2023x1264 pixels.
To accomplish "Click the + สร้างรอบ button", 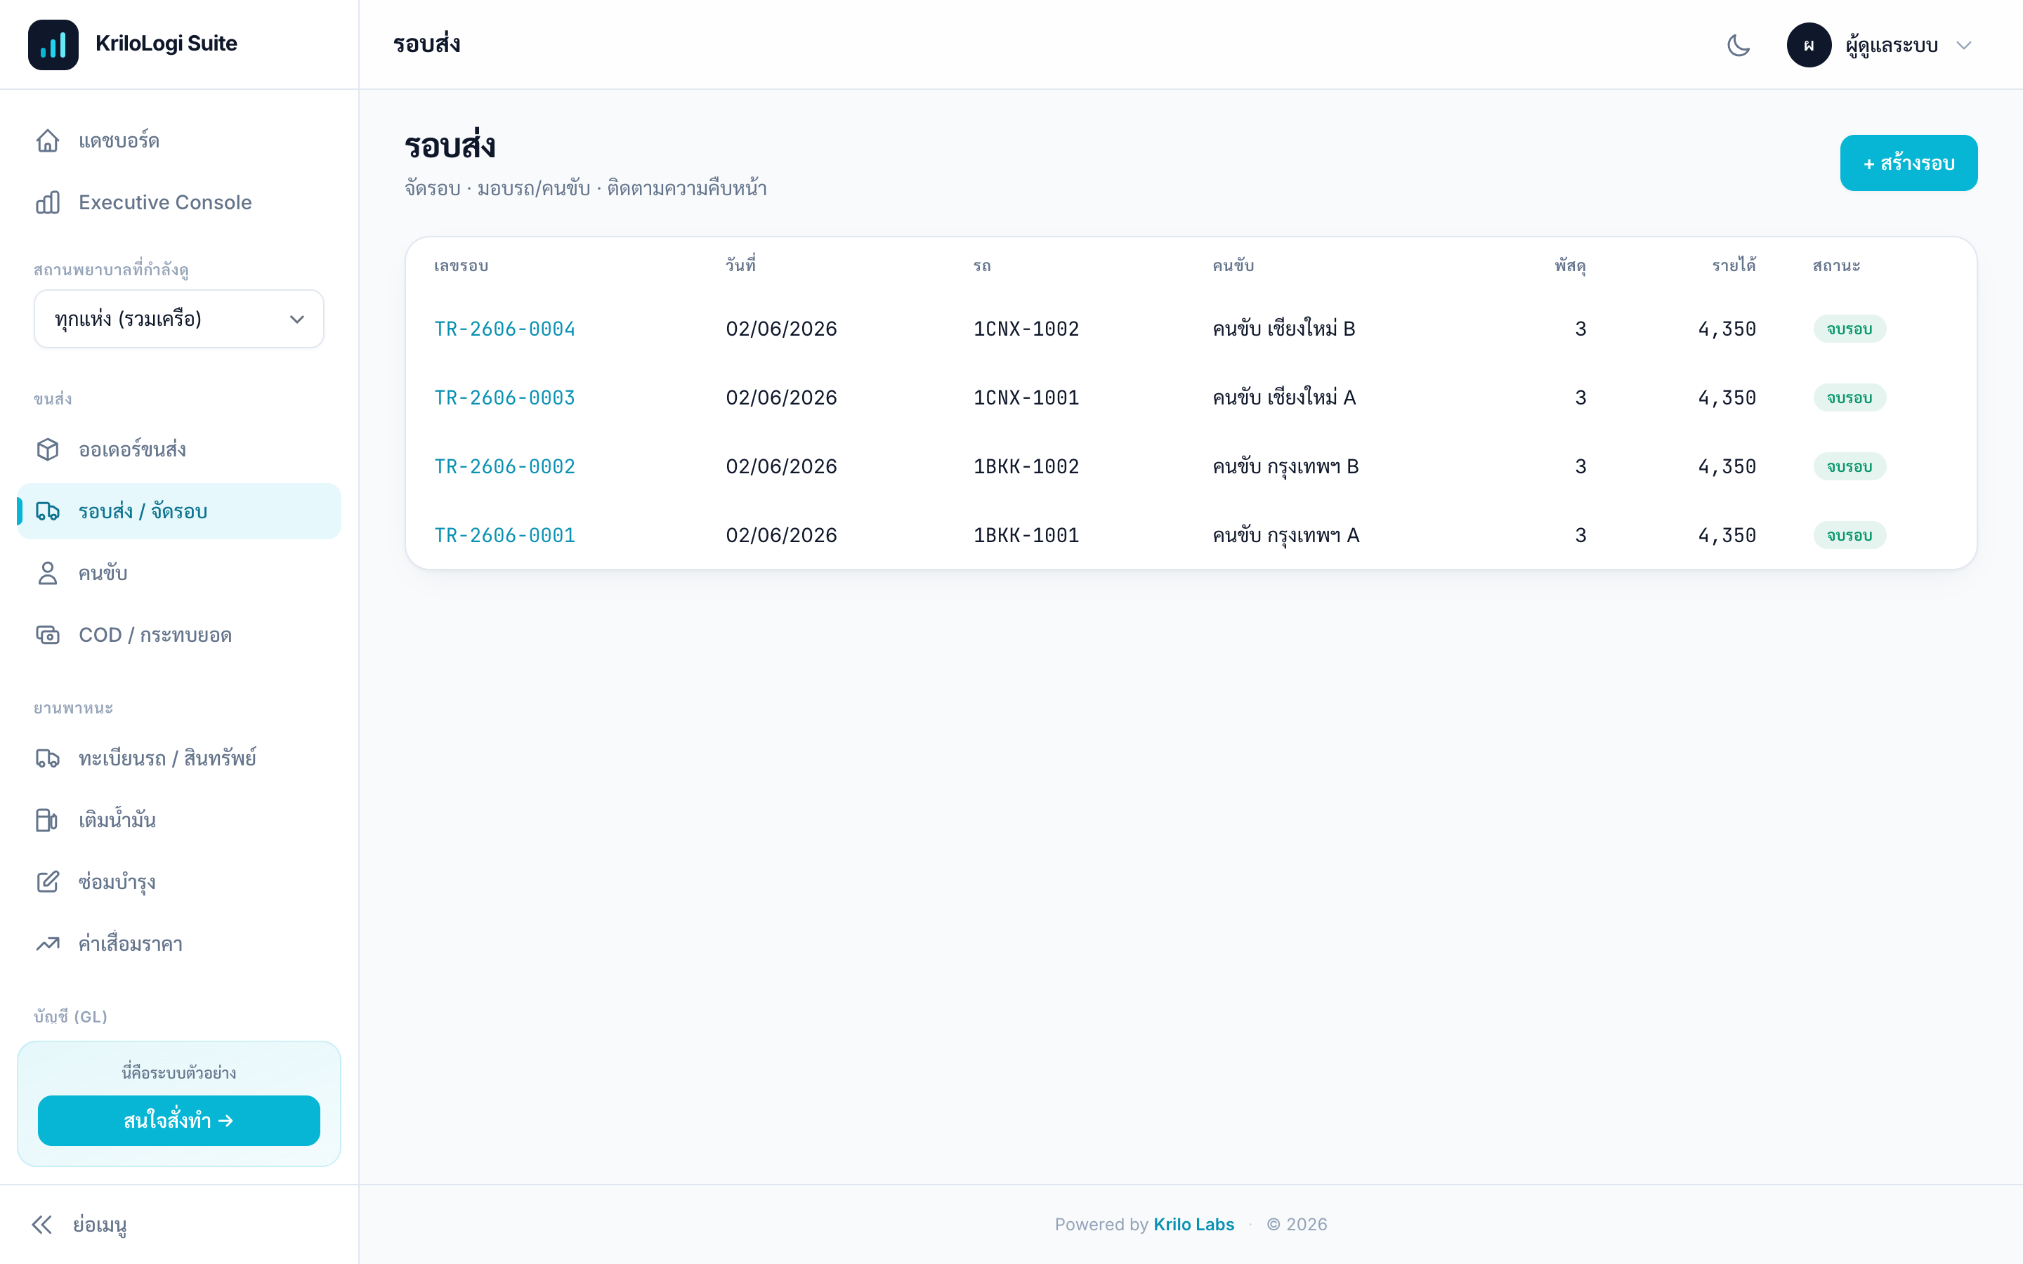I will click(x=1909, y=163).
